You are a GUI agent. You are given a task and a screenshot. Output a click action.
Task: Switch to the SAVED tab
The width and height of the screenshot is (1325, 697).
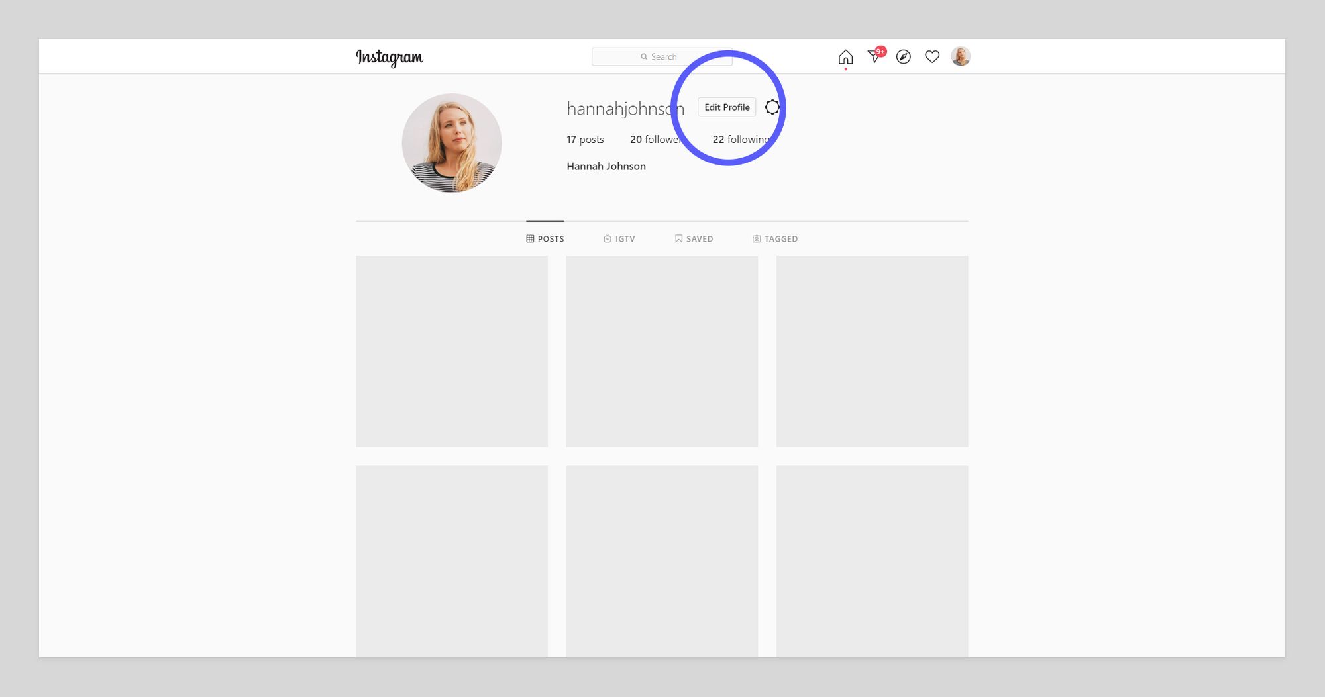pos(699,238)
